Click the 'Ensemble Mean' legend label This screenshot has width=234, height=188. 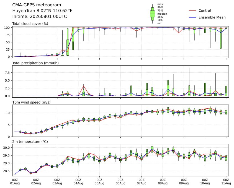click(212, 17)
